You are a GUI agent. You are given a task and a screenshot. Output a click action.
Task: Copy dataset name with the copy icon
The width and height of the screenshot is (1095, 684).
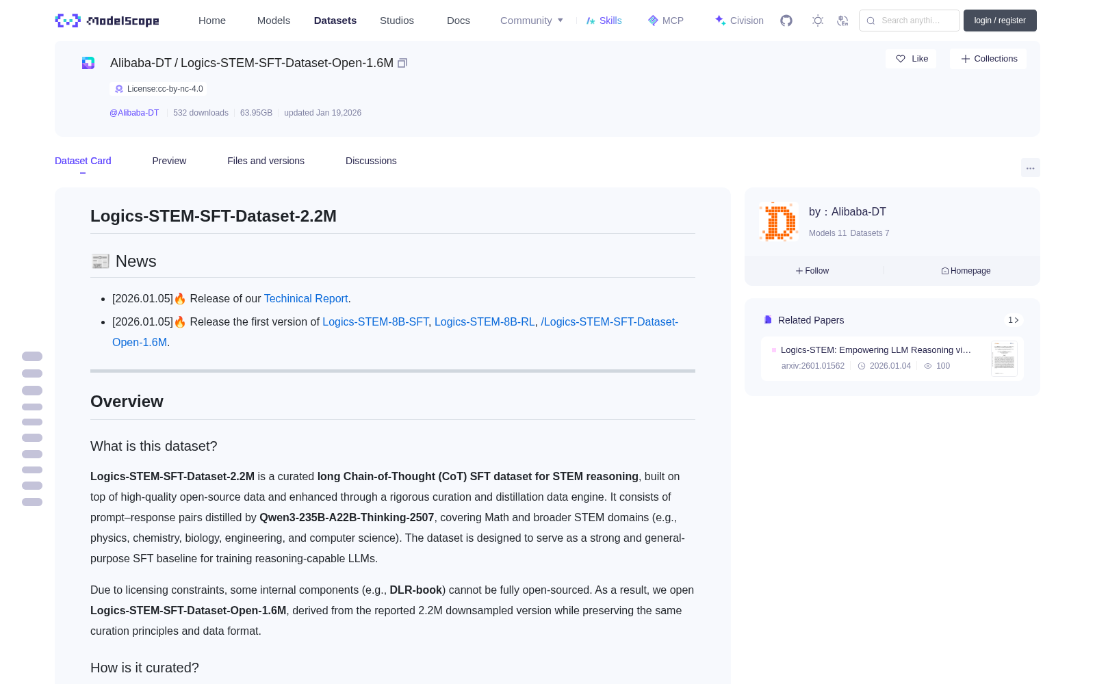402,63
